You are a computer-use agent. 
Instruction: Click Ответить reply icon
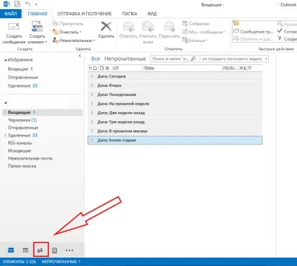128,27
